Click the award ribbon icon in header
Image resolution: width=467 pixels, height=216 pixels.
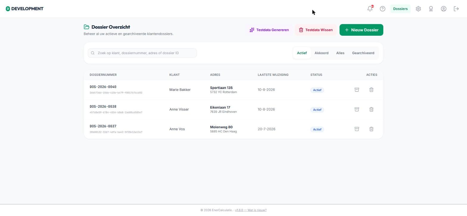[431, 9]
